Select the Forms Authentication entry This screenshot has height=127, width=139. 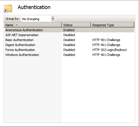20,50
